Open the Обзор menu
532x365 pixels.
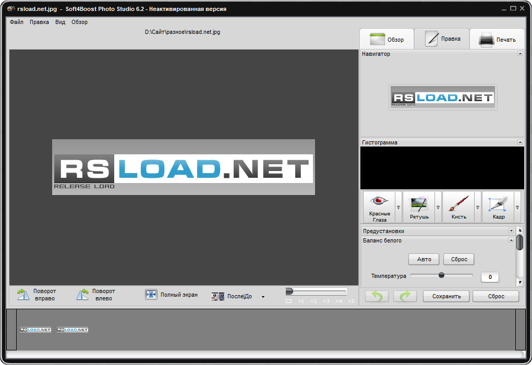pyautogui.click(x=79, y=22)
